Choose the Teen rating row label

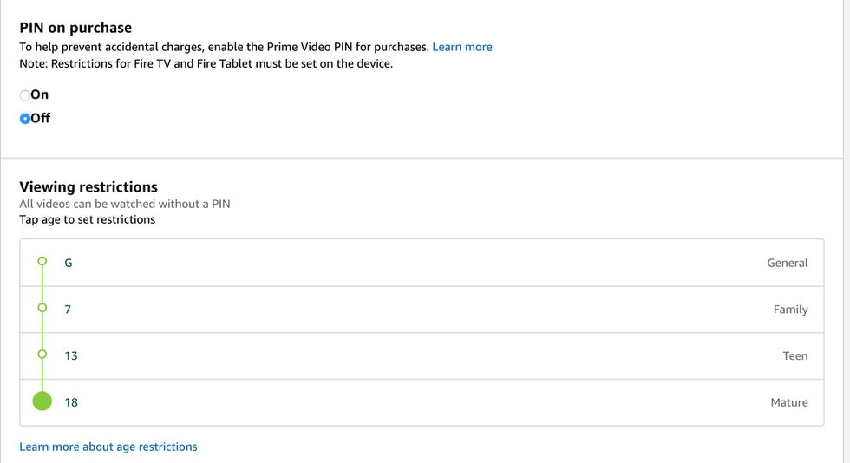pos(794,356)
